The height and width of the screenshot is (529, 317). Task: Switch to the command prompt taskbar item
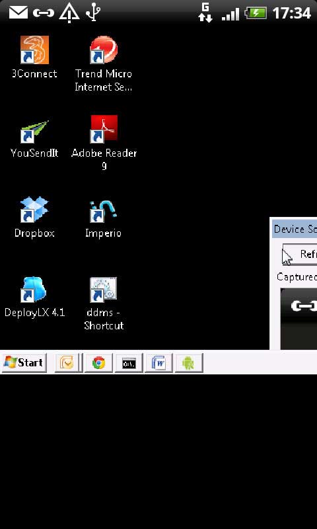click(129, 362)
